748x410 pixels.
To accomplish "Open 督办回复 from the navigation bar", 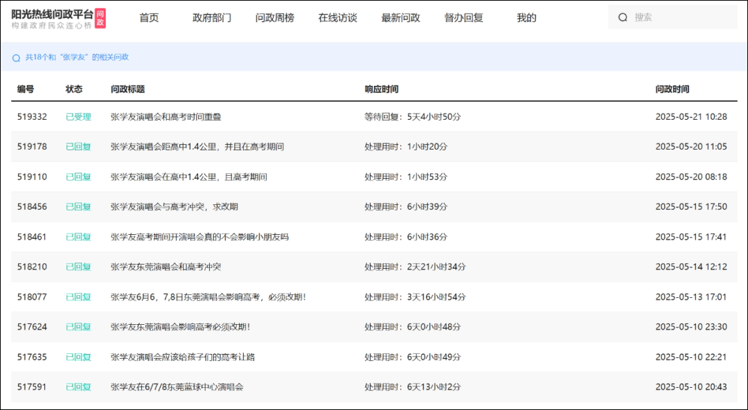I will click(463, 18).
